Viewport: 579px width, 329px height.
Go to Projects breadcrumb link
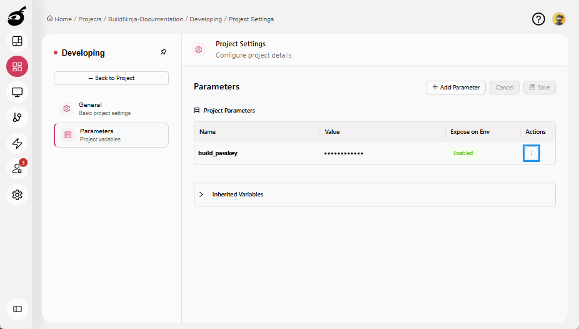point(90,19)
